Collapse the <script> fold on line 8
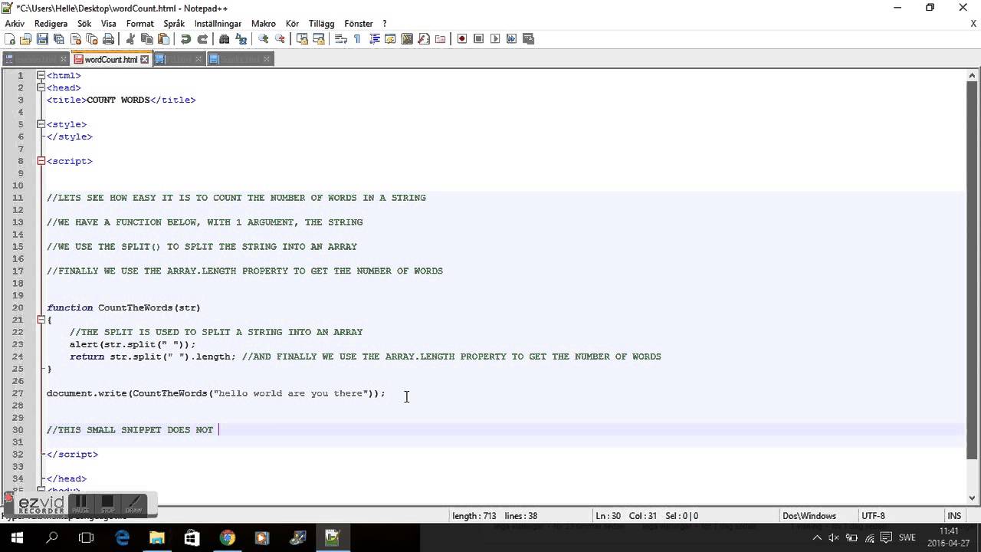The height and width of the screenshot is (552, 981). (41, 161)
